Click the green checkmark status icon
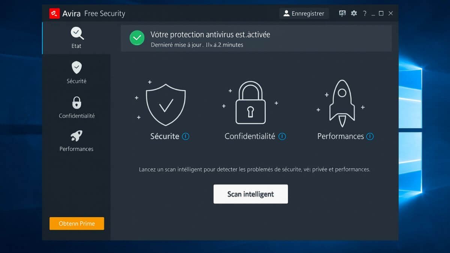 point(137,38)
